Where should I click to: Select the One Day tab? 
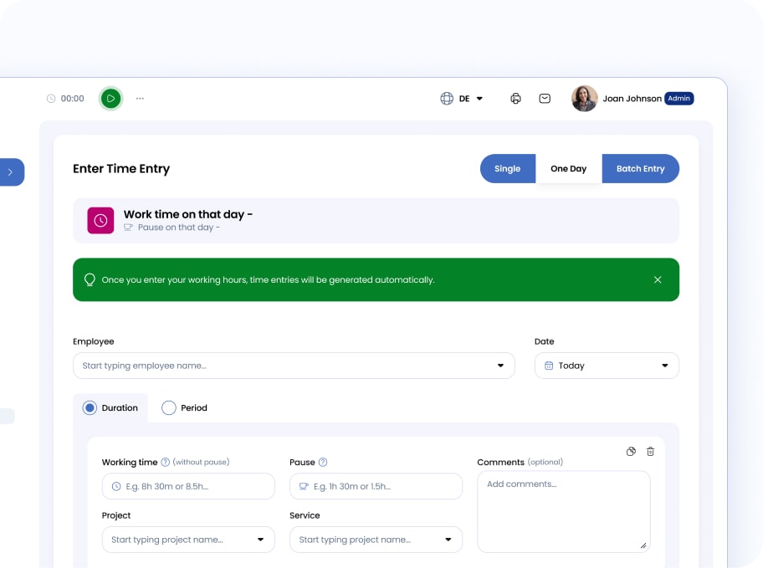[568, 169]
